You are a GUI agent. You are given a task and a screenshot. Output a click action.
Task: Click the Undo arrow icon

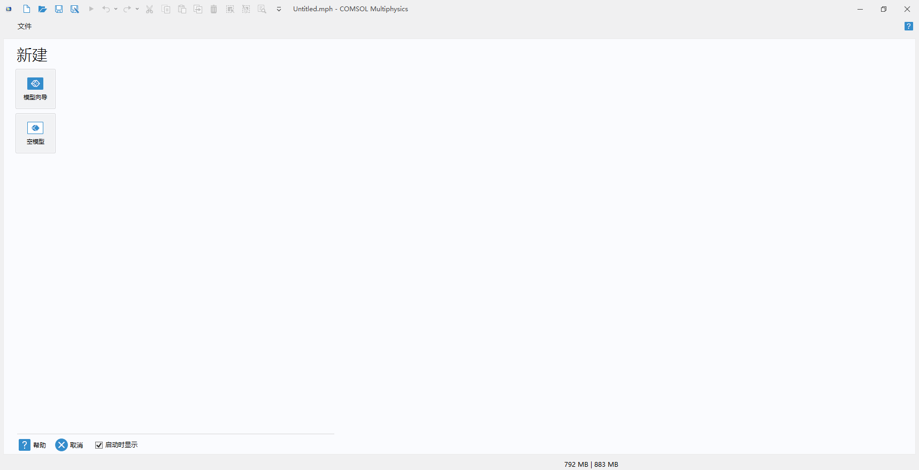click(x=106, y=9)
